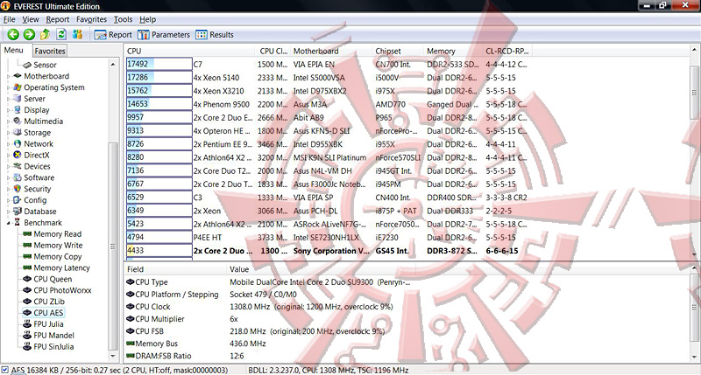Open the File menu
701x375 pixels.
(x=10, y=19)
